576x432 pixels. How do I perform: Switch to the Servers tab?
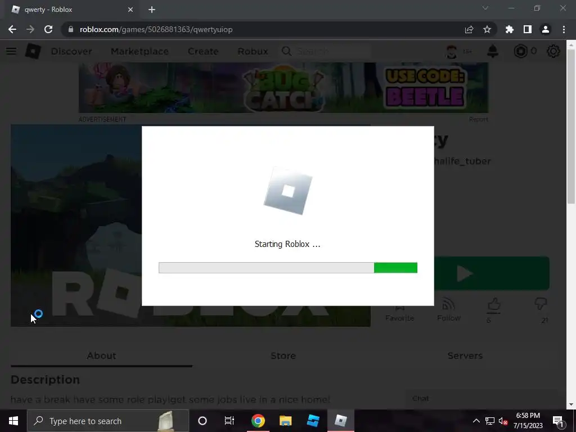pyautogui.click(x=465, y=355)
